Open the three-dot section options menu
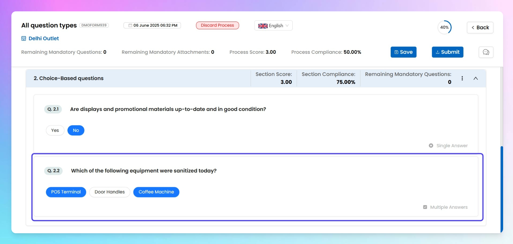 point(462,78)
